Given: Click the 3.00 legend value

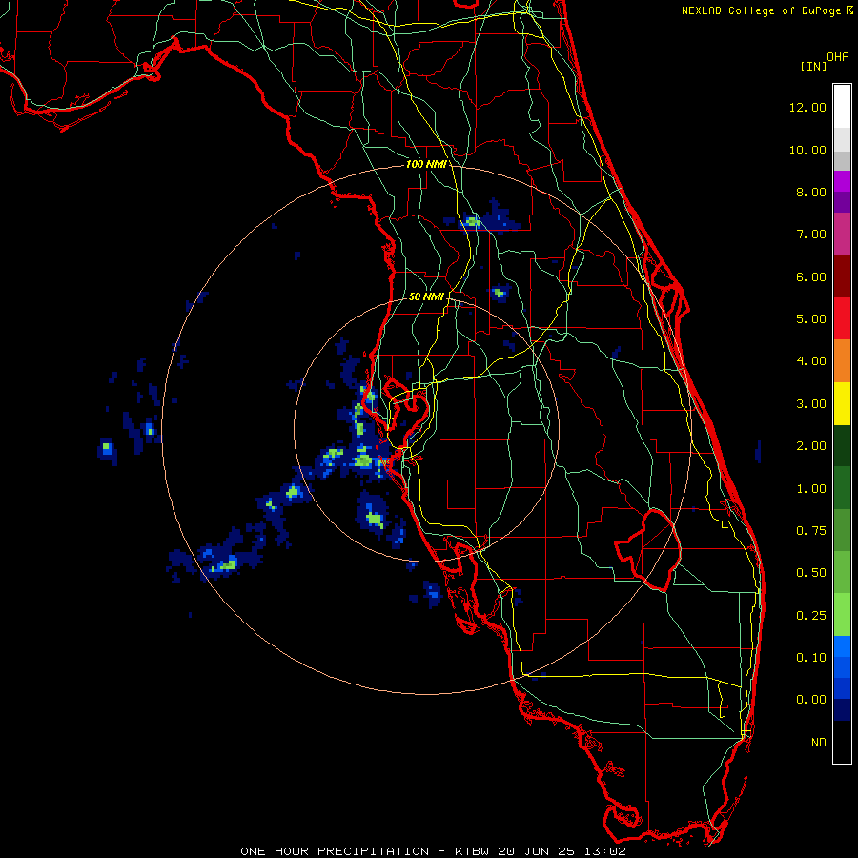Looking at the screenshot, I should click(811, 404).
